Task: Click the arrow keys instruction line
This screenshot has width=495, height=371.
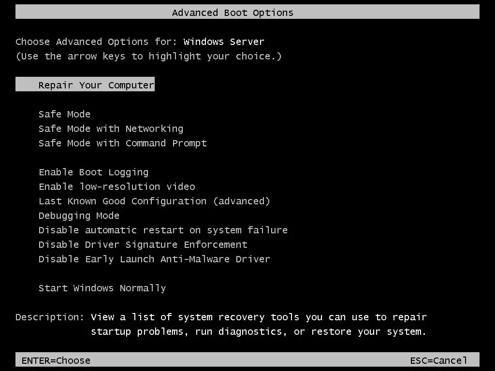Action: [x=148, y=56]
